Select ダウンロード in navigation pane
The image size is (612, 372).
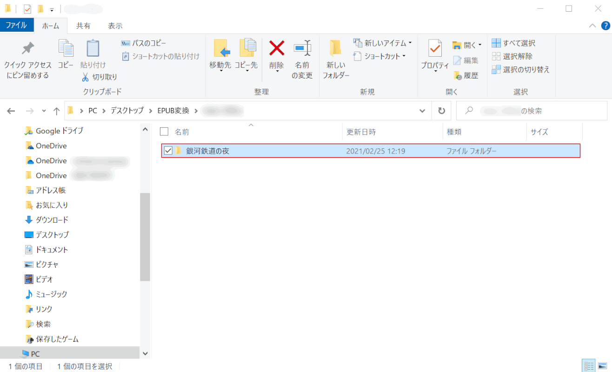click(x=52, y=220)
